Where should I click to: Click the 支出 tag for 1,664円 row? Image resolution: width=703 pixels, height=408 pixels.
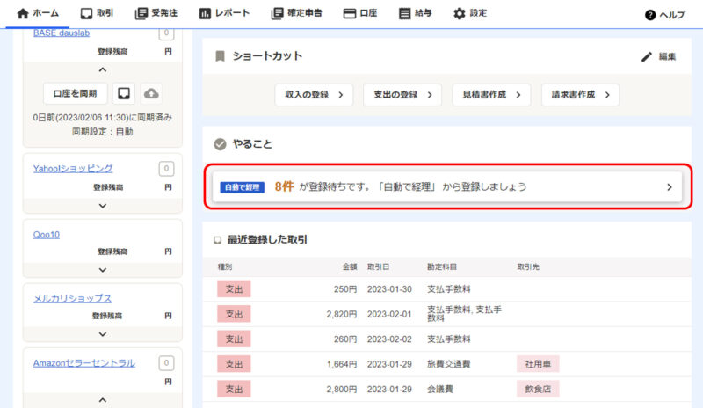234,364
